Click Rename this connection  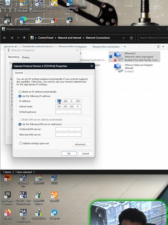tap(106, 47)
